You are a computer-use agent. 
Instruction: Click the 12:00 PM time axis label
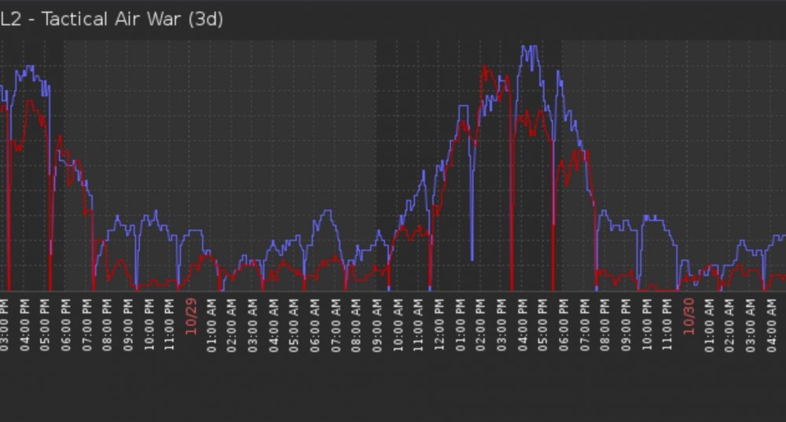point(439,325)
